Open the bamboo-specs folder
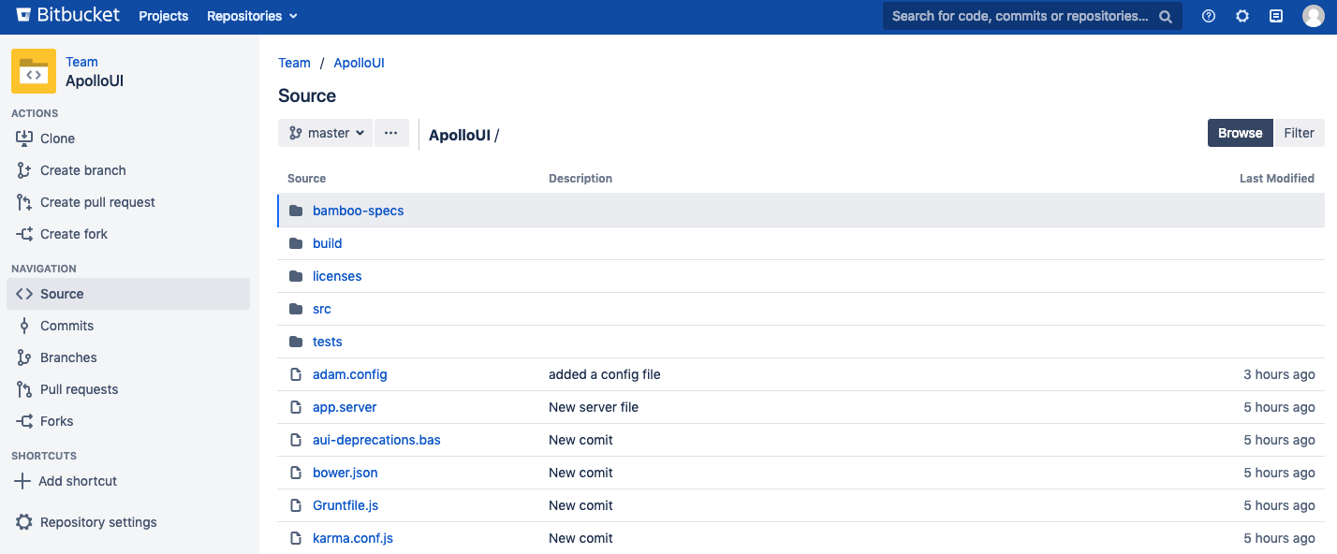 point(358,211)
